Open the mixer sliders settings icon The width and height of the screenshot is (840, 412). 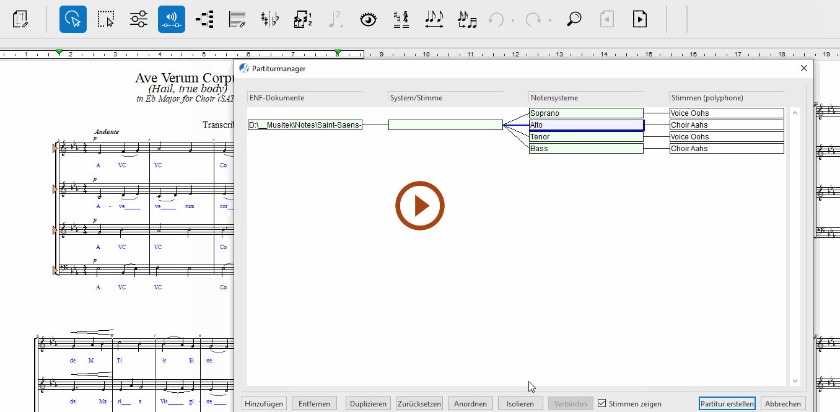[x=139, y=19]
